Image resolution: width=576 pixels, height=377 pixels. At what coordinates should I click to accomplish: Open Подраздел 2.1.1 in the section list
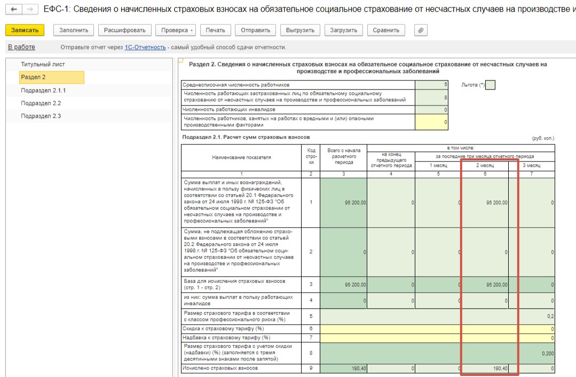(x=43, y=90)
